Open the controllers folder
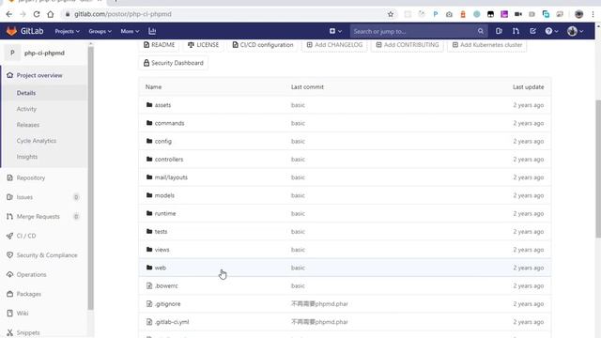Image resolution: width=601 pixels, height=338 pixels. pos(169,159)
